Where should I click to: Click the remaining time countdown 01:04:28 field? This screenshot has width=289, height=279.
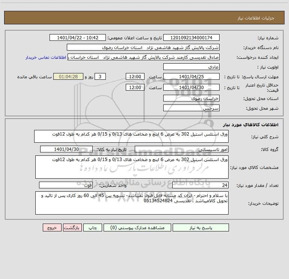[68, 76]
